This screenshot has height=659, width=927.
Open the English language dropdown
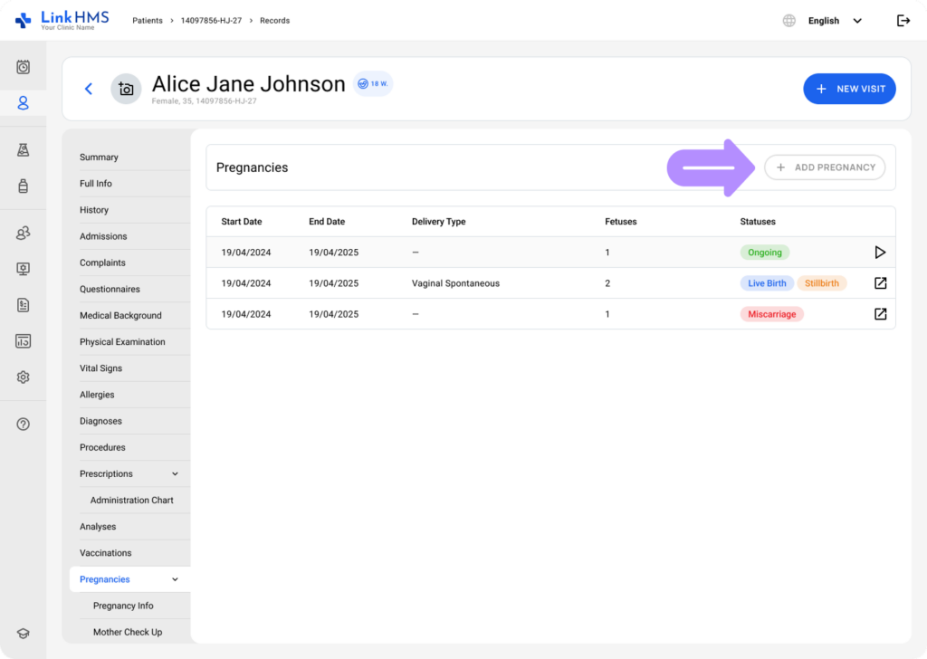(833, 21)
